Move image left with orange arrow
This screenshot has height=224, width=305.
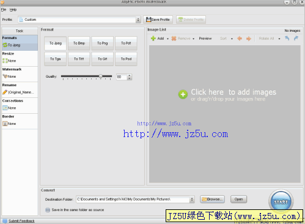tap(240, 39)
